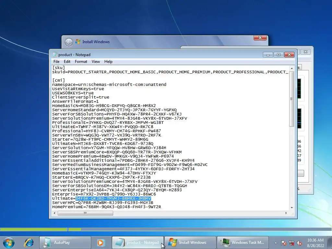This screenshot has width=332, height=249.
Task: Close the Notepad window
Action: [289, 54]
